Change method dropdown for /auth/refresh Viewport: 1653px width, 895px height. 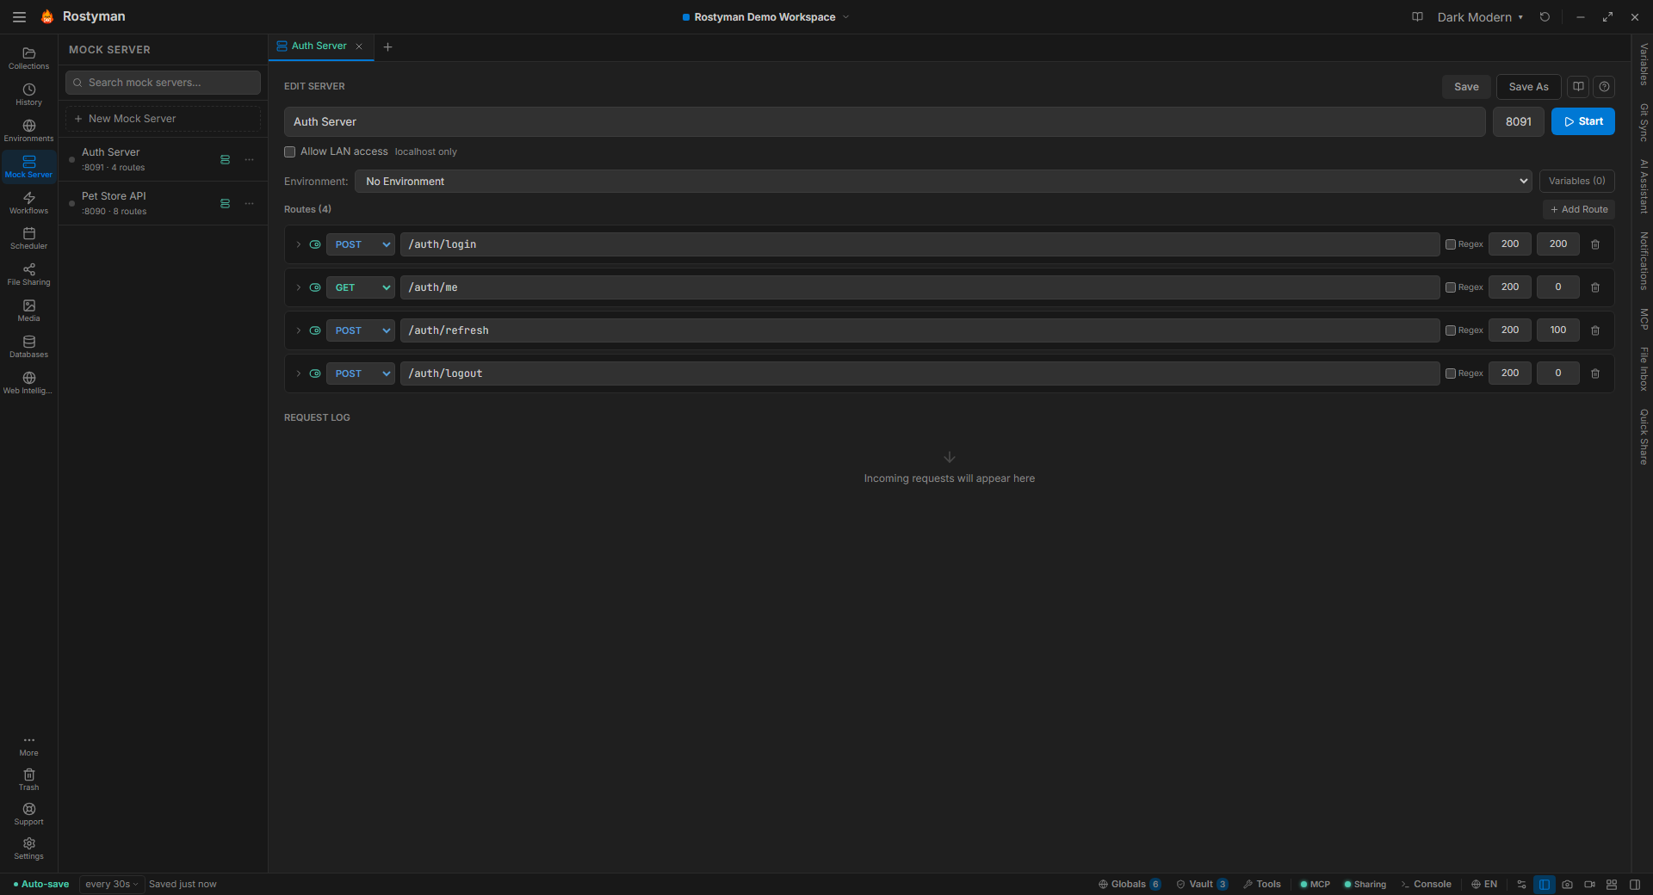pyautogui.click(x=361, y=330)
